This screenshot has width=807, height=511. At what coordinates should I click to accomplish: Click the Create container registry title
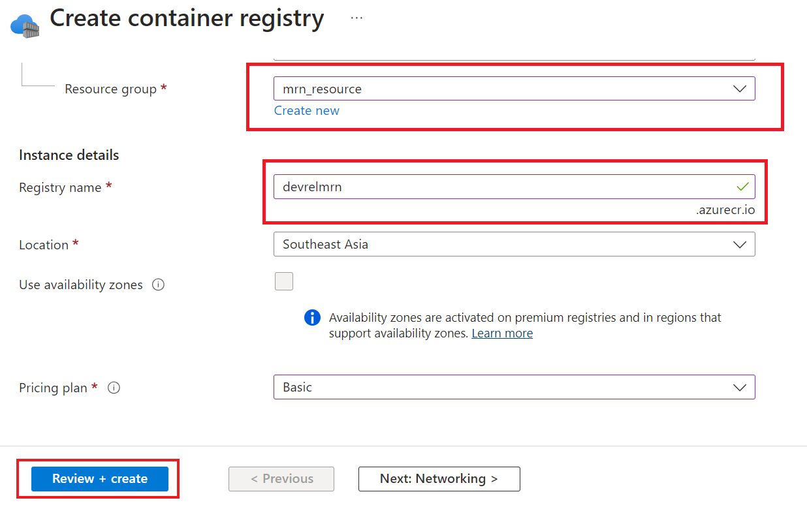187,18
